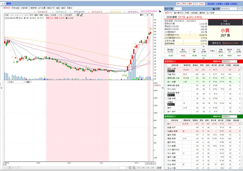This screenshot has width=243, height=171.
Task: Open the dropdown at the lower chart's top-left
Action: [x=16, y=82]
